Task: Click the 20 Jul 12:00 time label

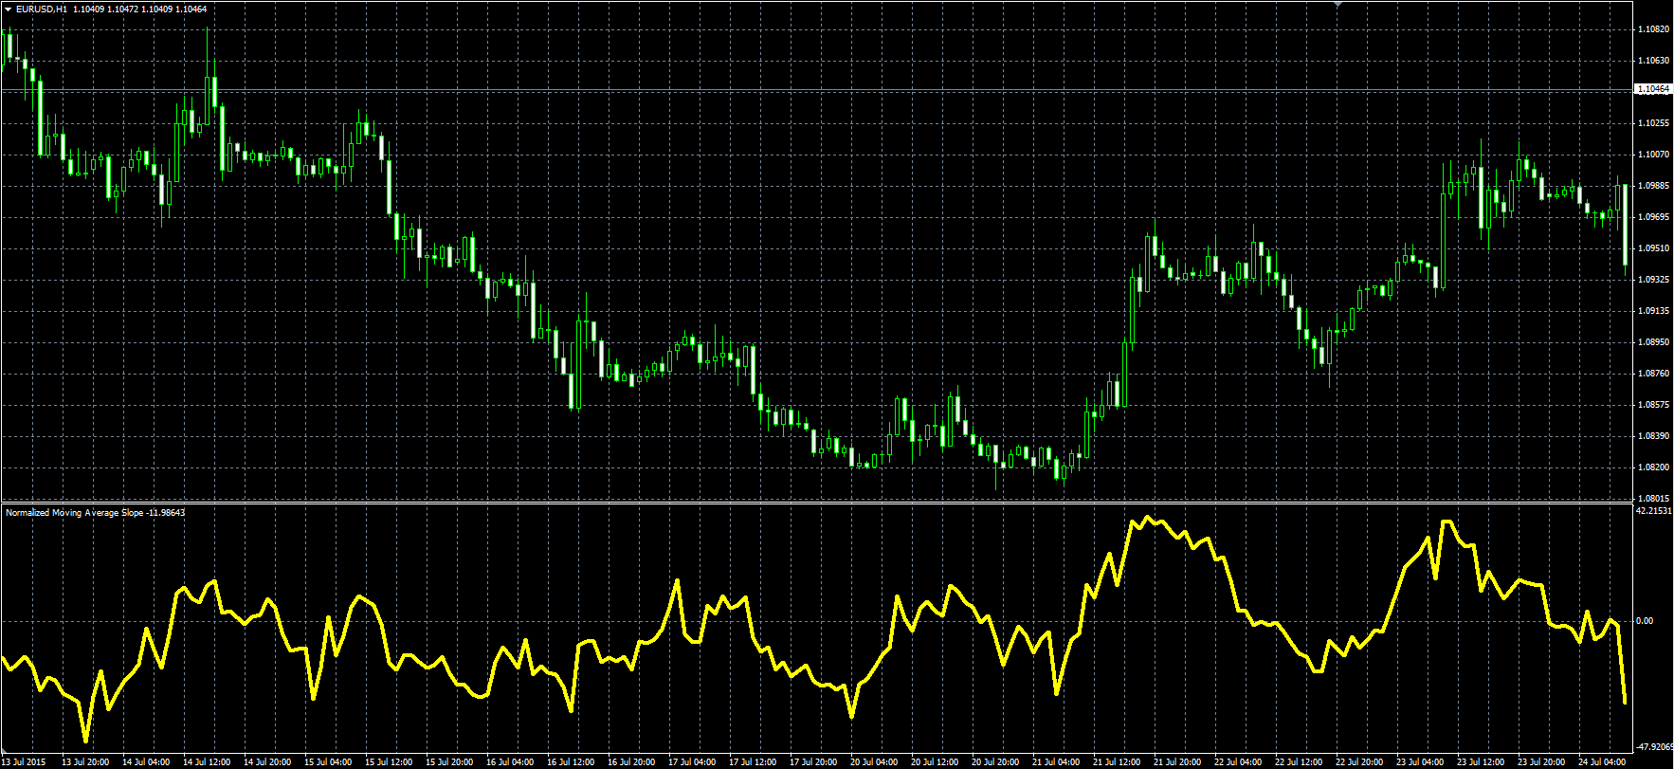Action: (935, 762)
